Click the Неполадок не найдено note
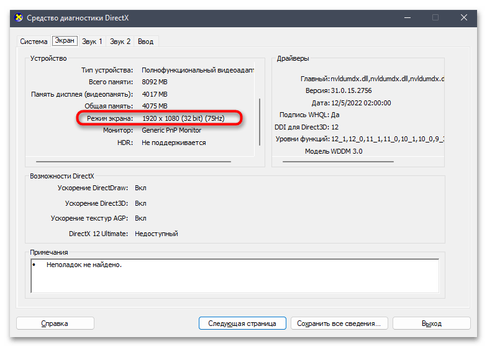 pyautogui.click(x=84, y=265)
